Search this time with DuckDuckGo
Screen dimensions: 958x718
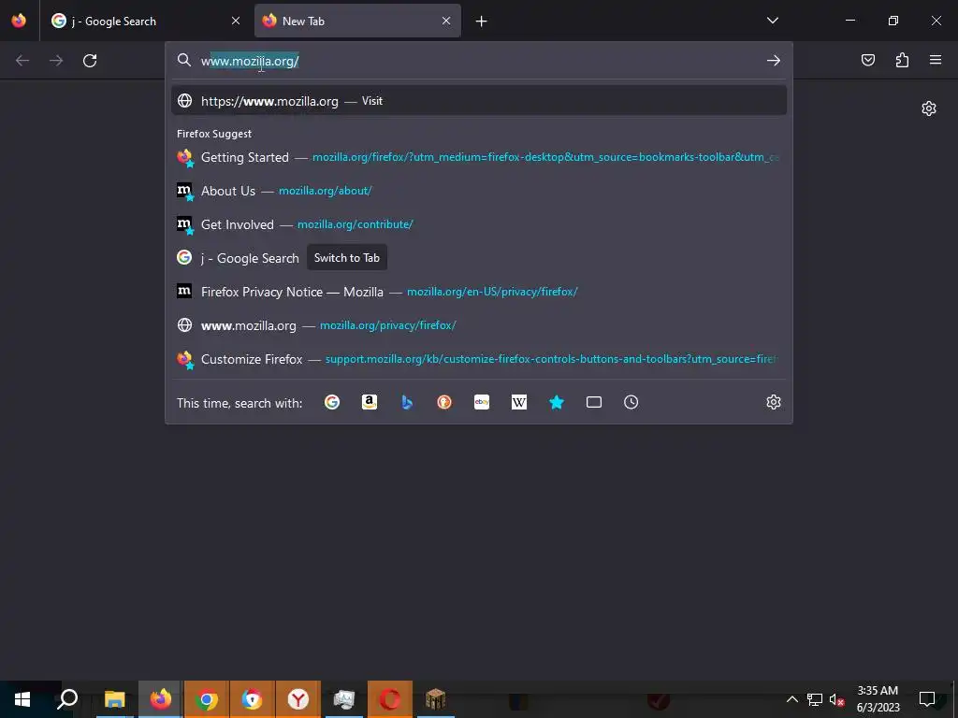[x=444, y=402]
